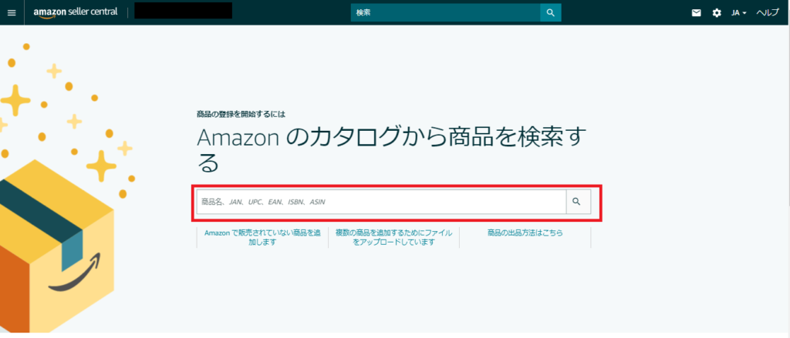Click the top bar search magnifier button

tap(550, 12)
